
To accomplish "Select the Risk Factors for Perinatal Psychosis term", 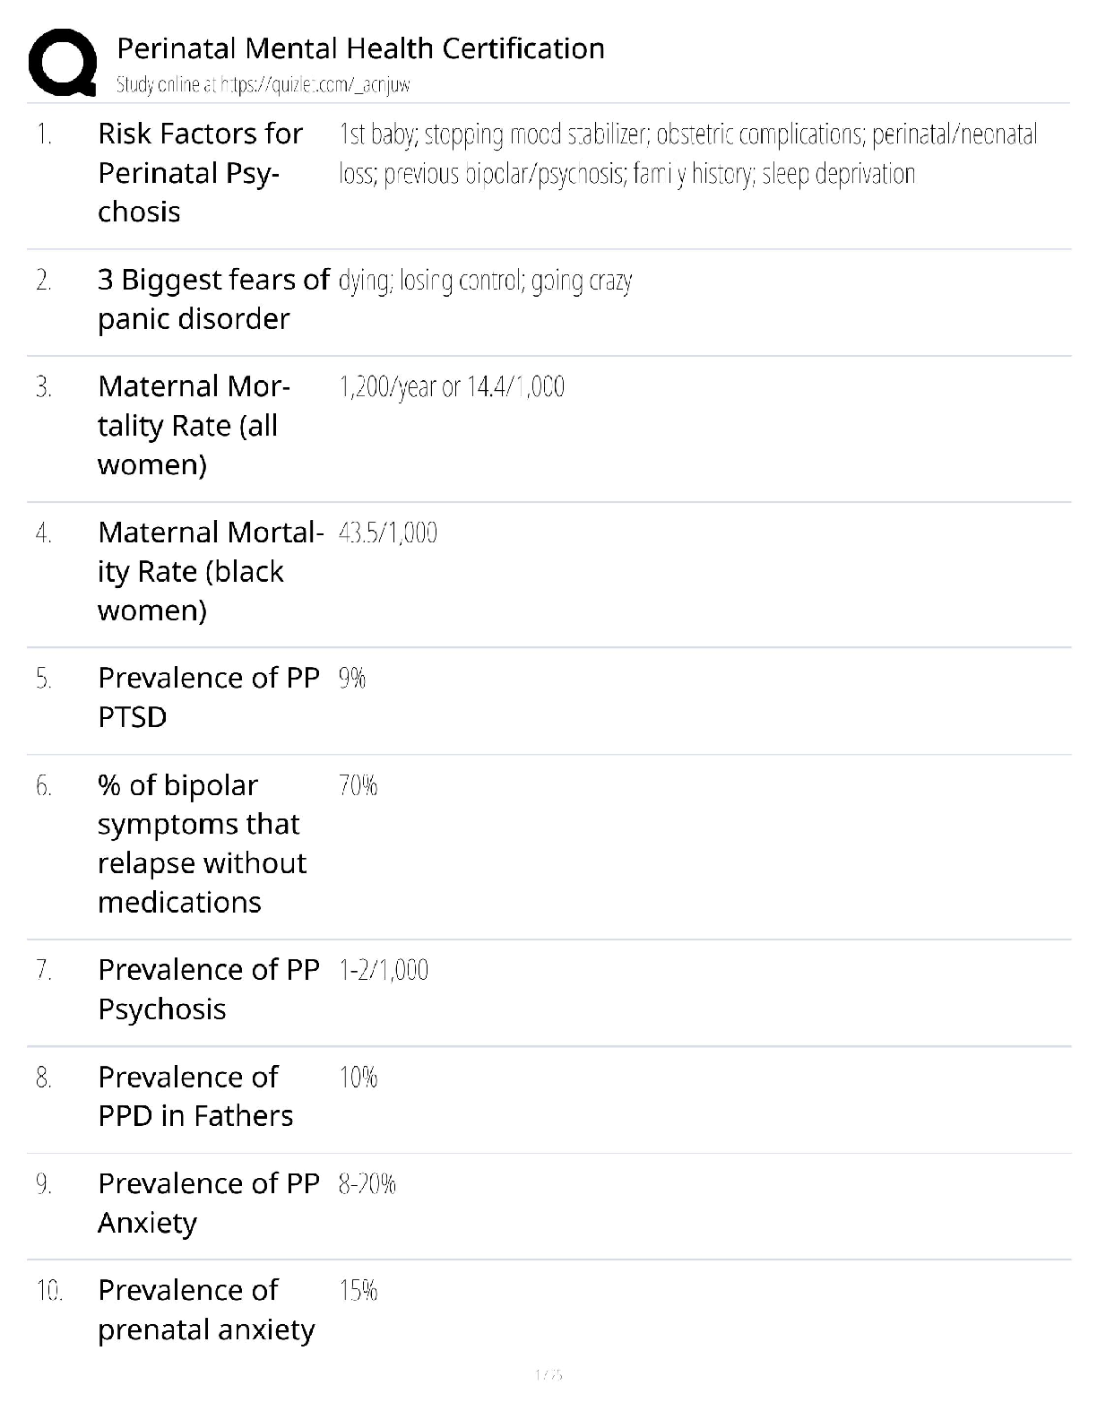I will click(x=200, y=172).
